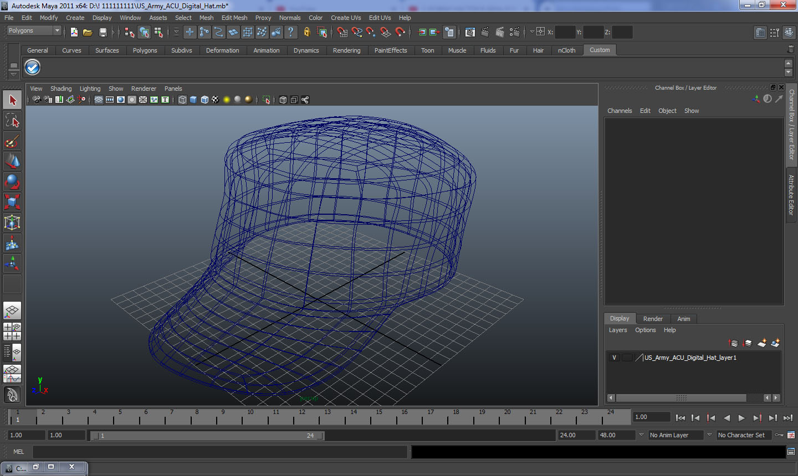The image size is (798, 476).
Task: Select by component type mode icon
Action: coord(158,32)
